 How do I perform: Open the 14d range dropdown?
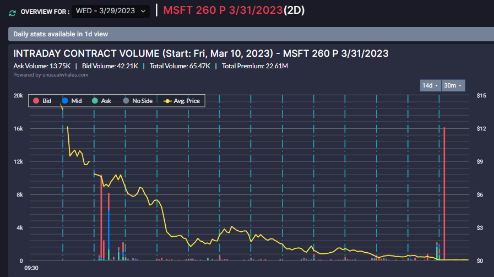click(430, 85)
